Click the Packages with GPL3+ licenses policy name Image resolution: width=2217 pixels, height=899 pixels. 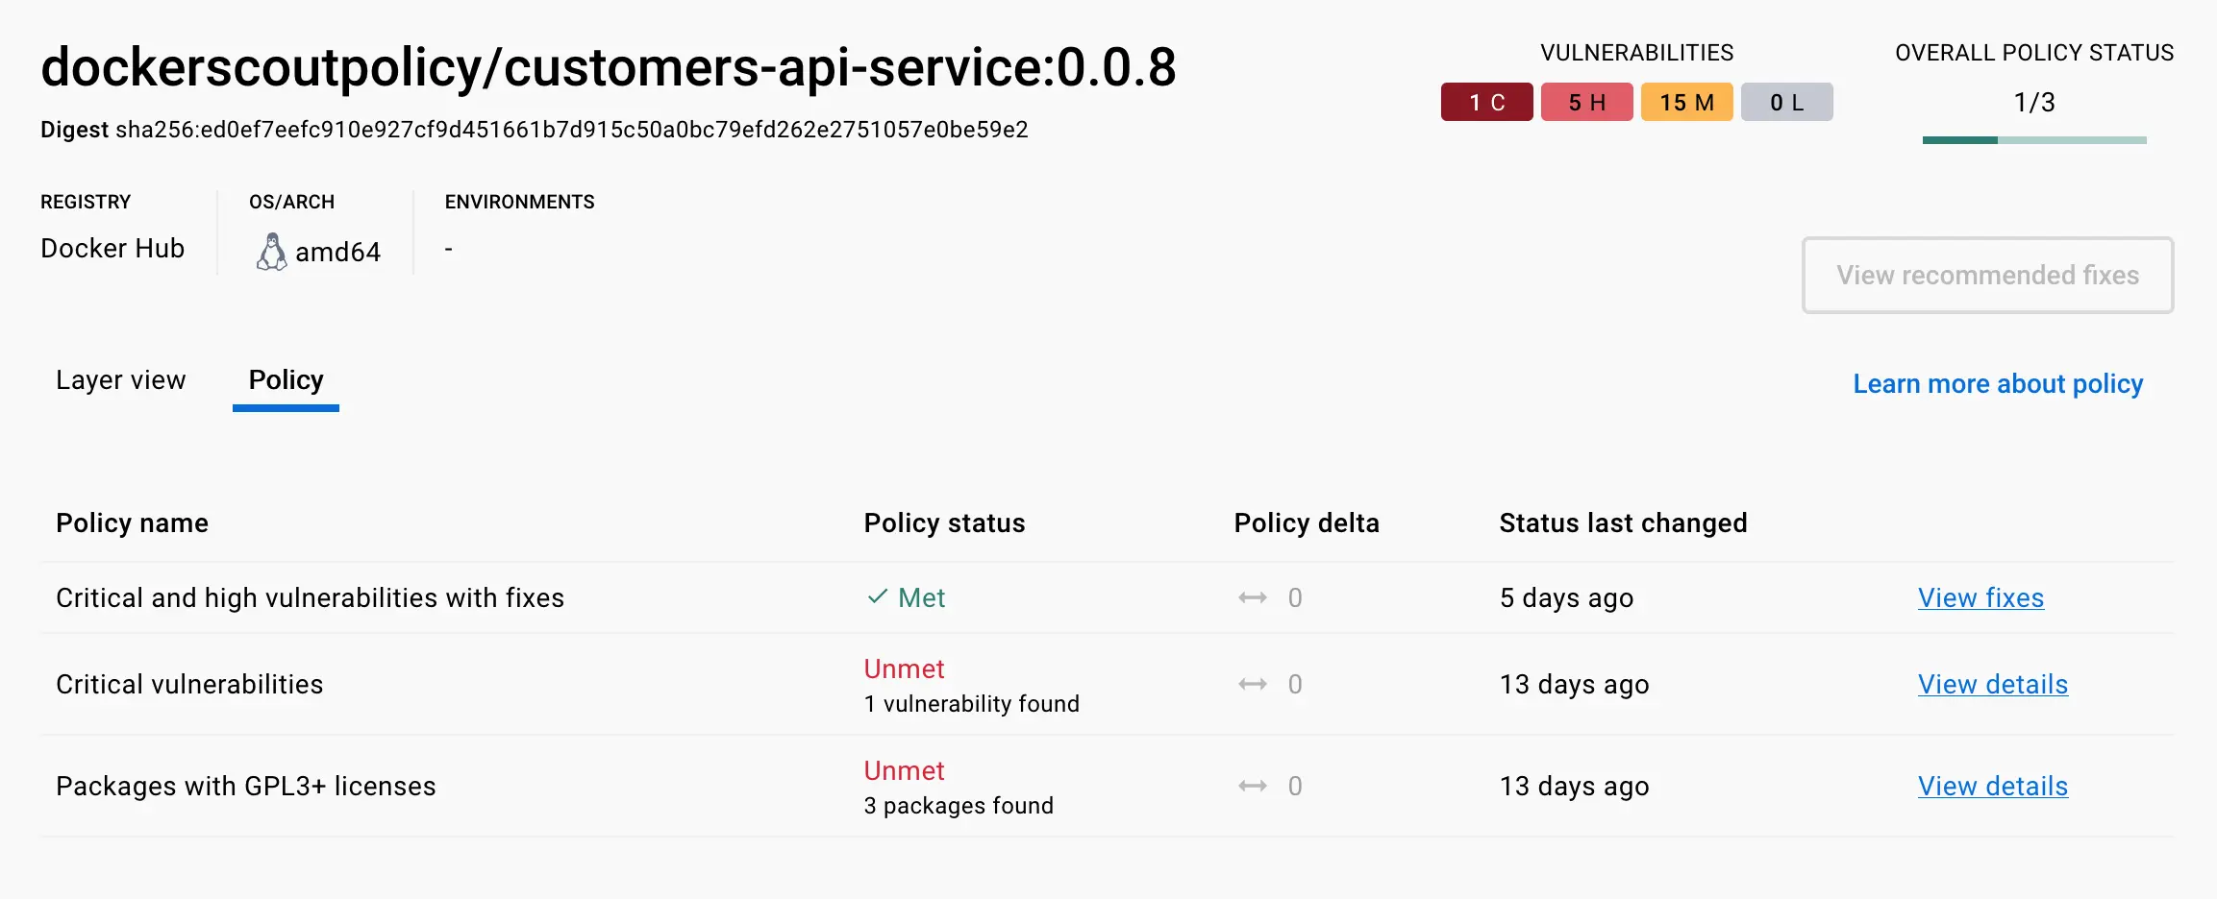[246, 786]
